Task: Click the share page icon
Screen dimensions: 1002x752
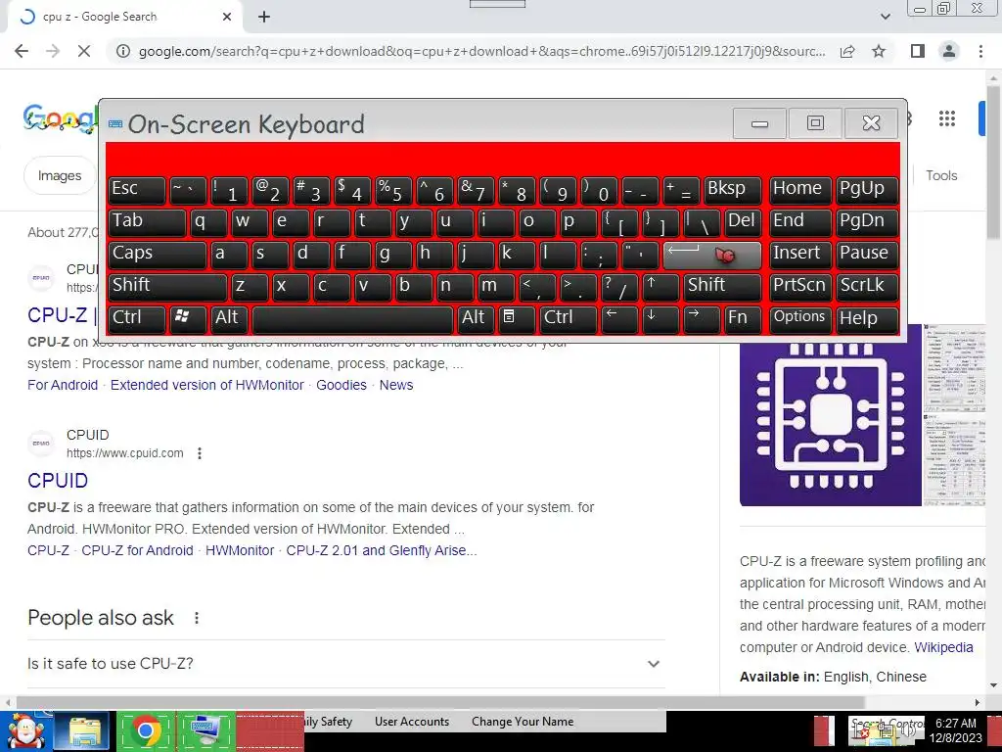Action: [x=847, y=51]
